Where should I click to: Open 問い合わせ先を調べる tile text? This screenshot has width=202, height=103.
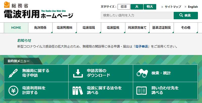click(165, 90)
